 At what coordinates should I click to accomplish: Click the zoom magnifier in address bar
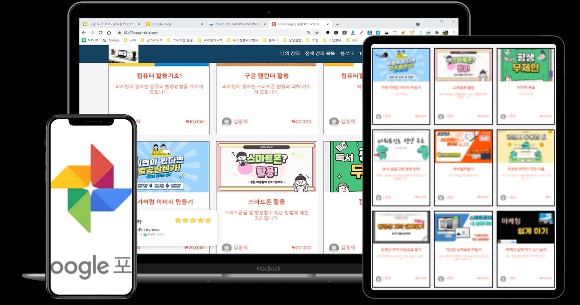coord(309,33)
